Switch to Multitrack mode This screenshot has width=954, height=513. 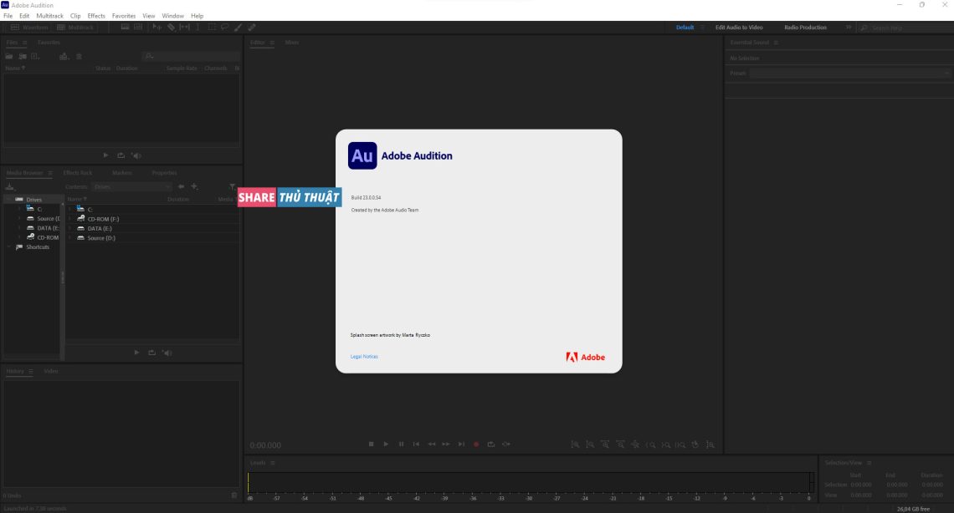point(75,27)
